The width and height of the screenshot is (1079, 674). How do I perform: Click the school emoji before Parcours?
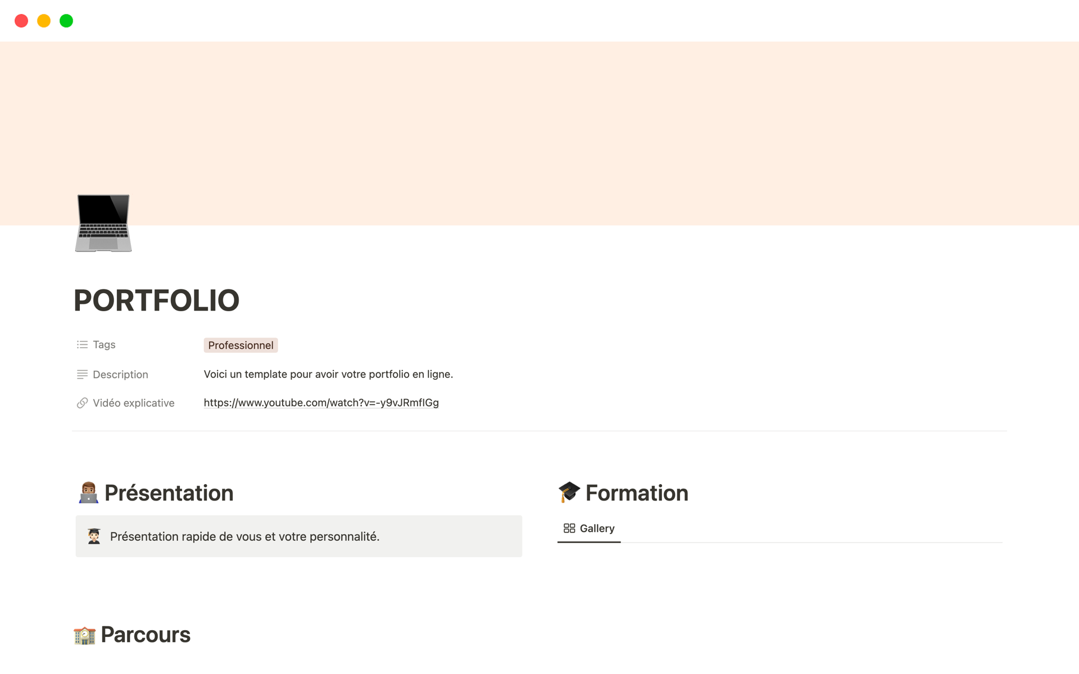(x=84, y=634)
